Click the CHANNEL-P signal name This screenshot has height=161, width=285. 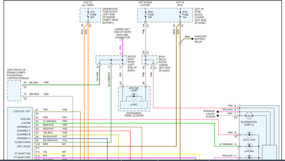click(24, 127)
